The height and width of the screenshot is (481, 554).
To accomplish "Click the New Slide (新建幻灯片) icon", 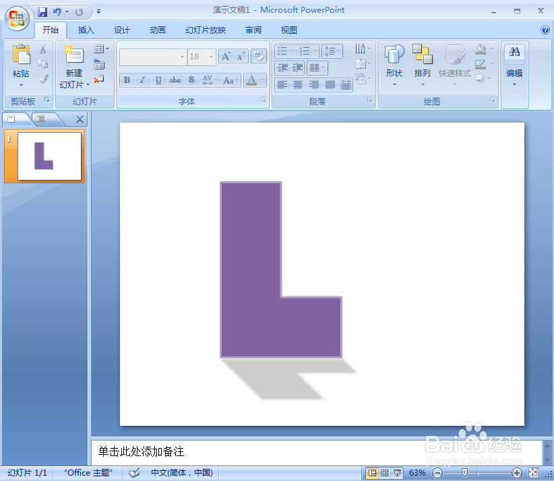I will point(74,55).
